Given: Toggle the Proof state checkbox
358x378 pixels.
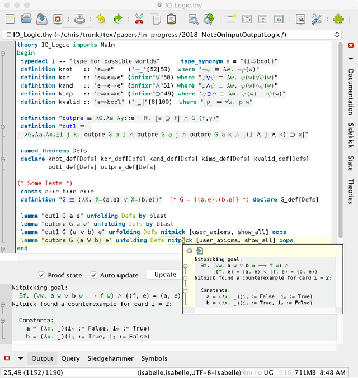Looking at the screenshot, I should tap(41, 275).
